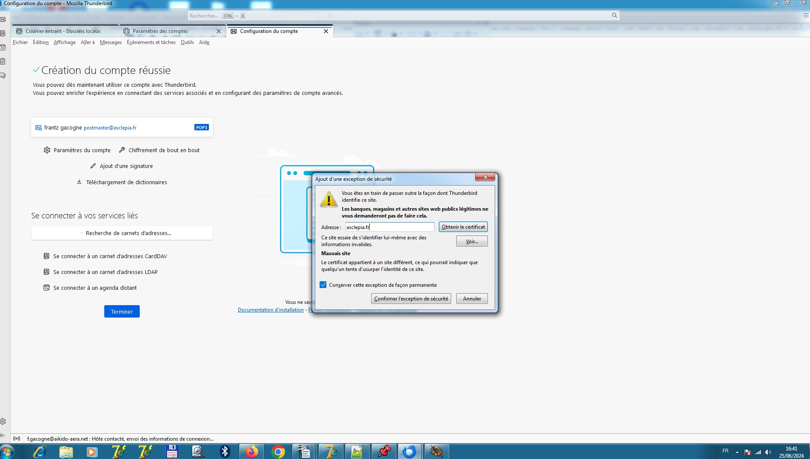Click Obtenir le certificat button

[x=463, y=227]
